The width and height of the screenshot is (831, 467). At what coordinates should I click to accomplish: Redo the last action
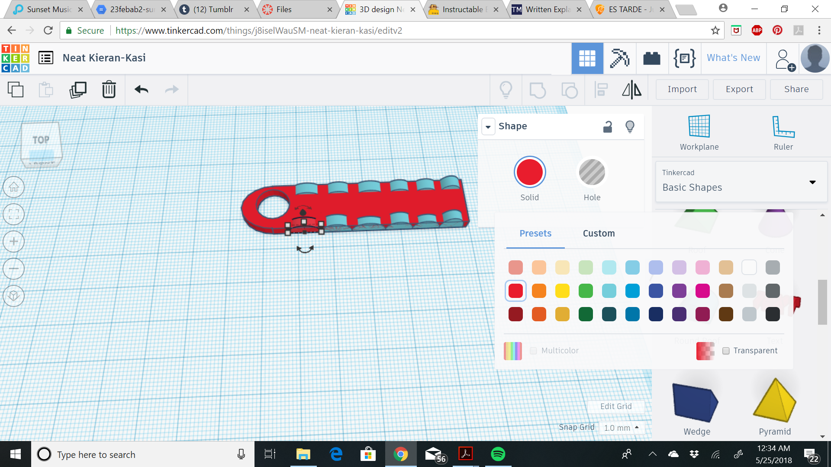pyautogui.click(x=172, y=90)
